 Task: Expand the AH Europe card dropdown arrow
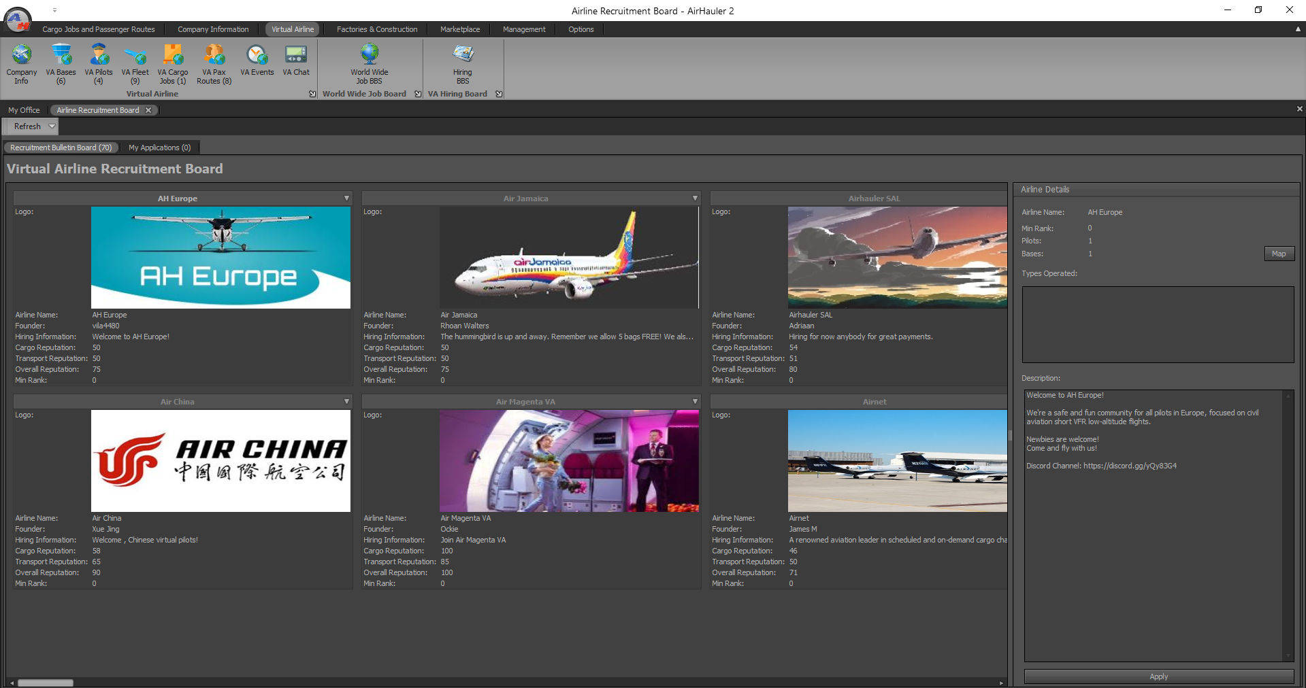tap(346, 199)
